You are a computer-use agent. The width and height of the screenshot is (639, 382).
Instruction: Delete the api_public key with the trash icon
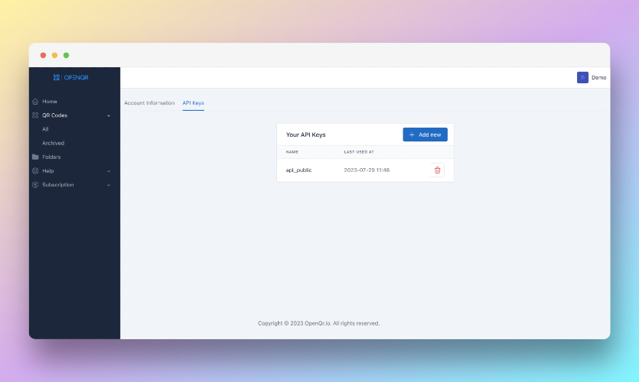coord(437,170)
